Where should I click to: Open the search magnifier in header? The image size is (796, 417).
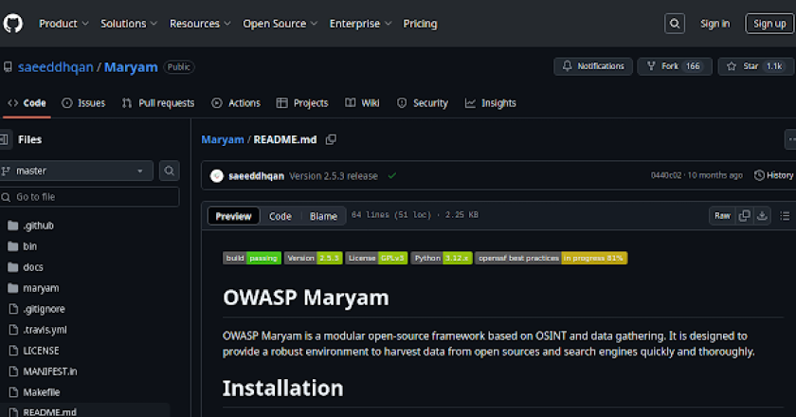click(x=675, y=24)
